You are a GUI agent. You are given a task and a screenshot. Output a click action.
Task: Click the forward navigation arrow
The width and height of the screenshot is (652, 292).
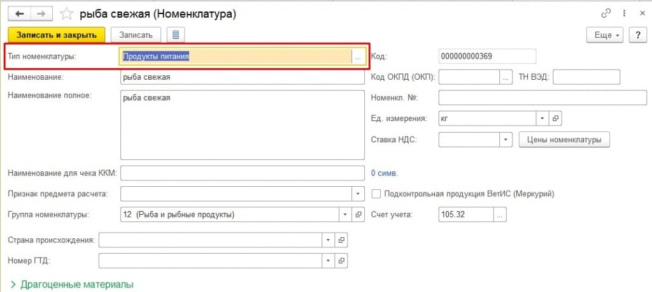click(42, 13)
